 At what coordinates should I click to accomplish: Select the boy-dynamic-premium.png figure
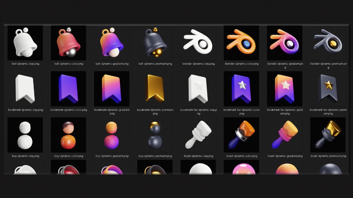[155, 135]
